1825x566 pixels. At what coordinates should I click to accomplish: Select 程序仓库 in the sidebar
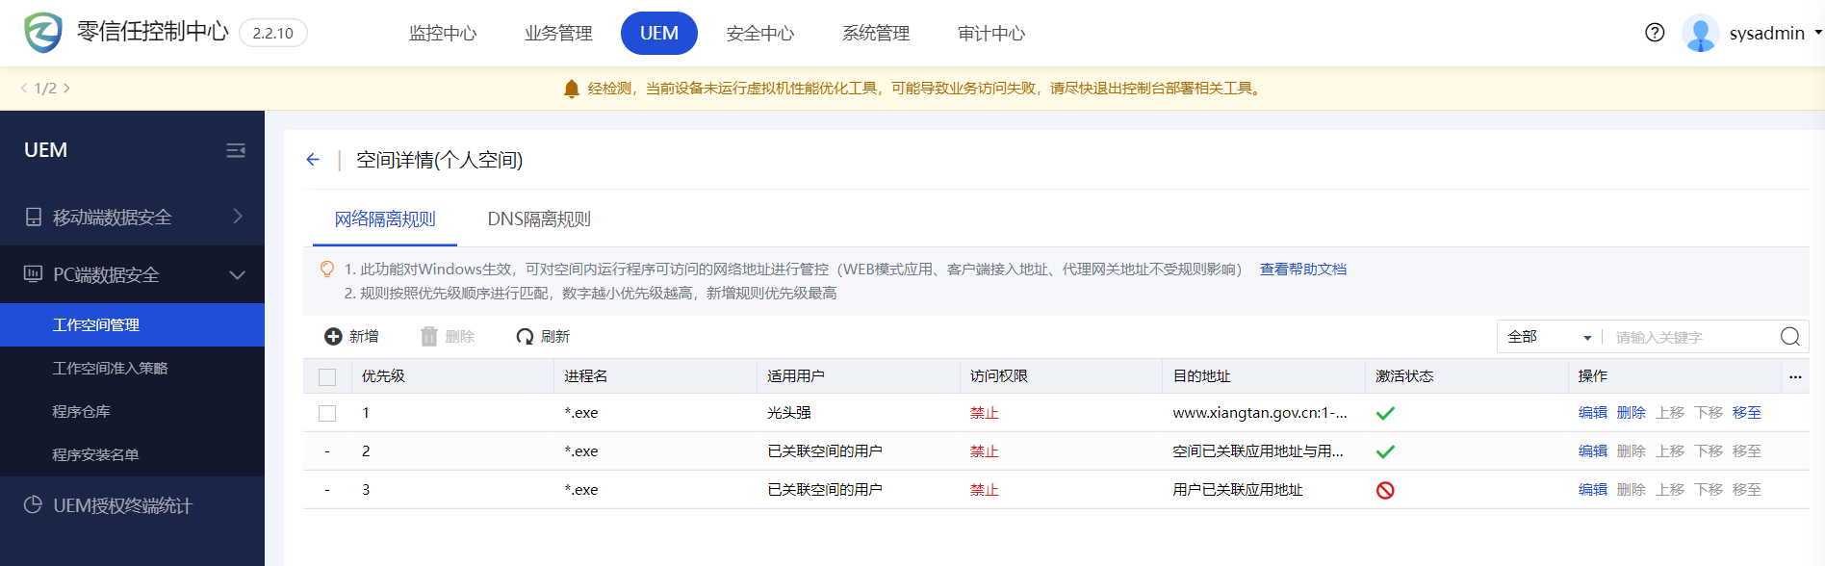point(82,411)
